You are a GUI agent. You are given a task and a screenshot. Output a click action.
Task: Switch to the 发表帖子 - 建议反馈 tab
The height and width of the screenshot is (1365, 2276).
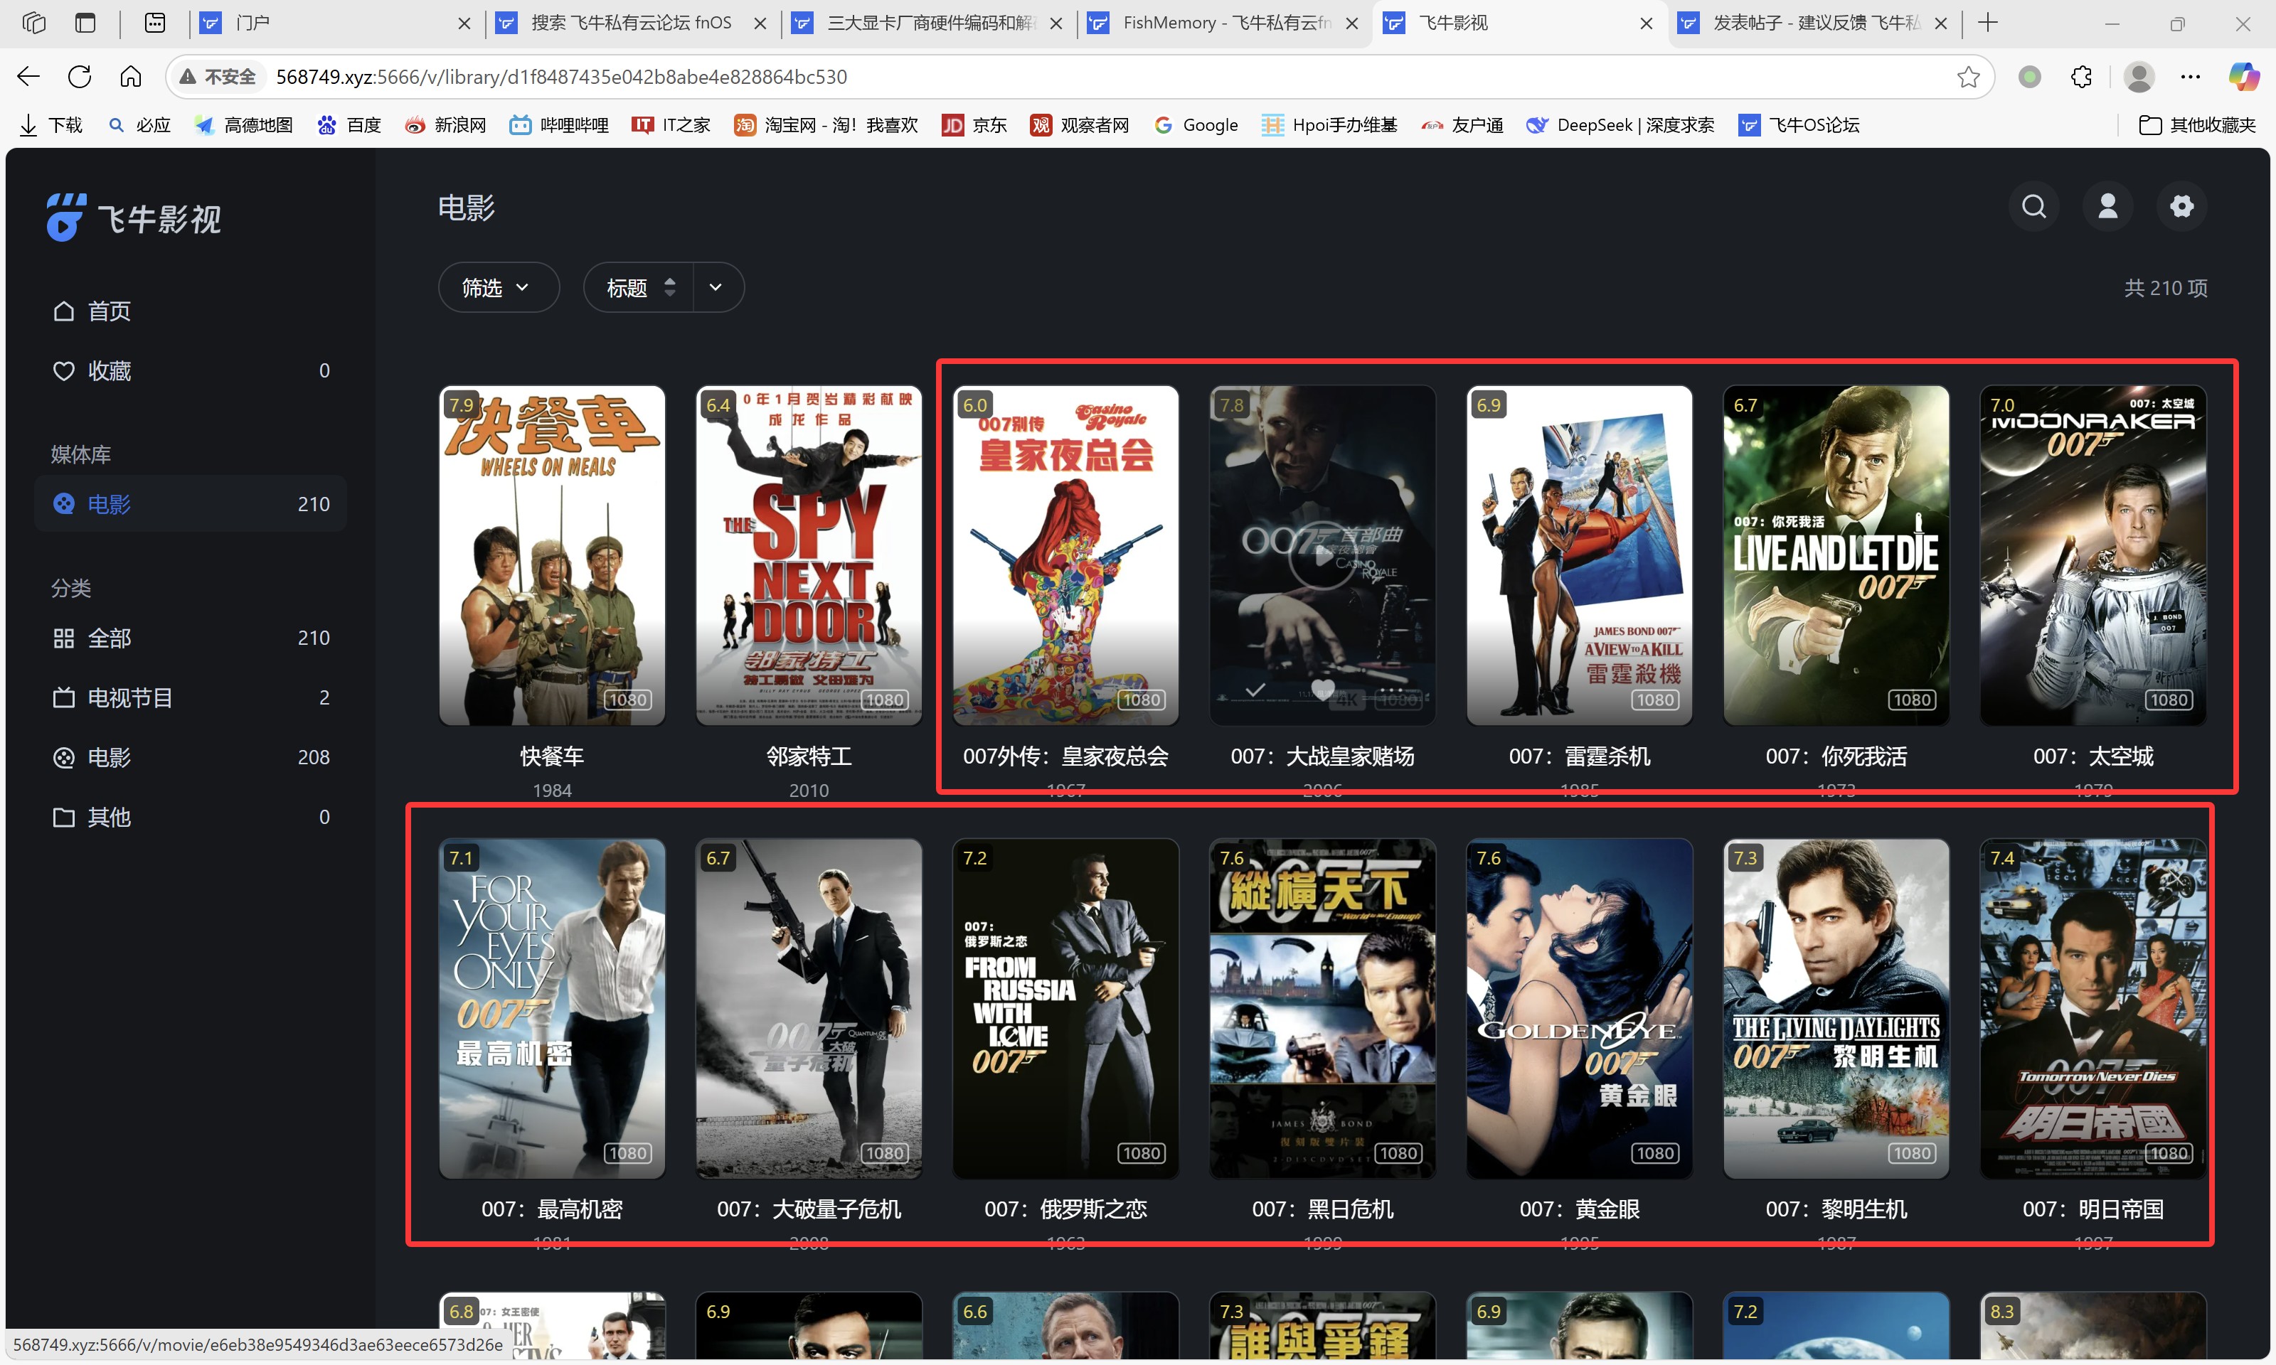1814,23
